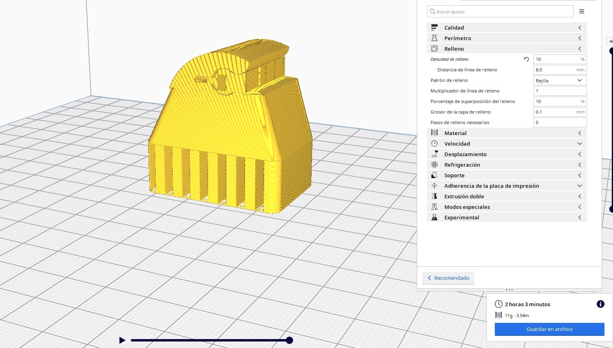Click the Guardar en archivo button
The height and width of the screenshot is (348, 613).
(549, 329)
